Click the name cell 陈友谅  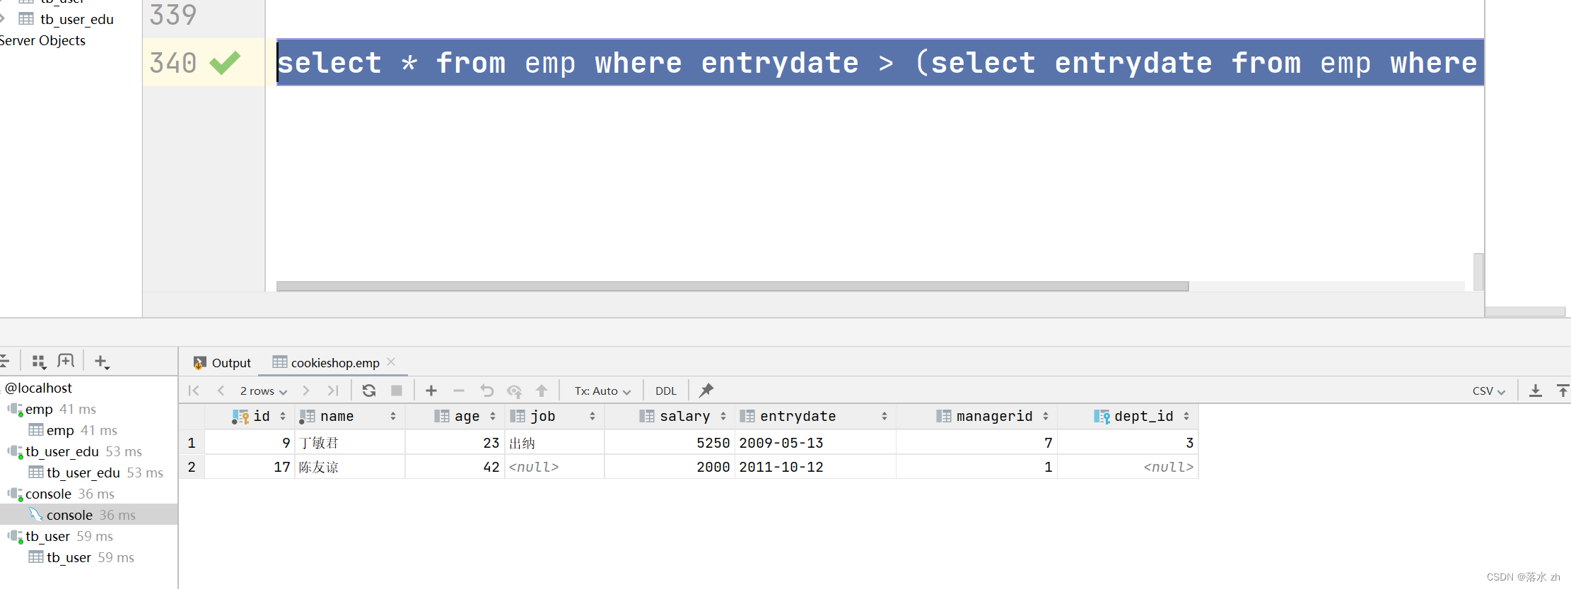point(350,467)
